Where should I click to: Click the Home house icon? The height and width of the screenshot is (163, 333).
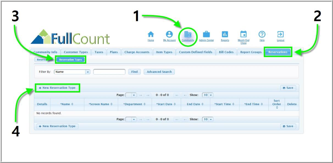(x=151, y=34)
